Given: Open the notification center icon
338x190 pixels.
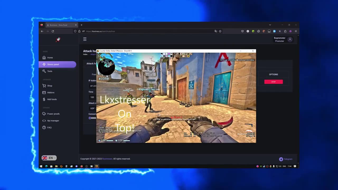Looking at the screenshot, I should pos(295,166).
